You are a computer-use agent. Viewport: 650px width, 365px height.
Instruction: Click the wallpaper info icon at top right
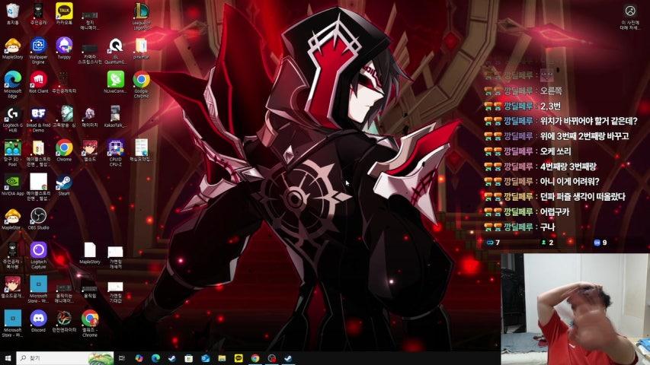click(x=629, y=11)
